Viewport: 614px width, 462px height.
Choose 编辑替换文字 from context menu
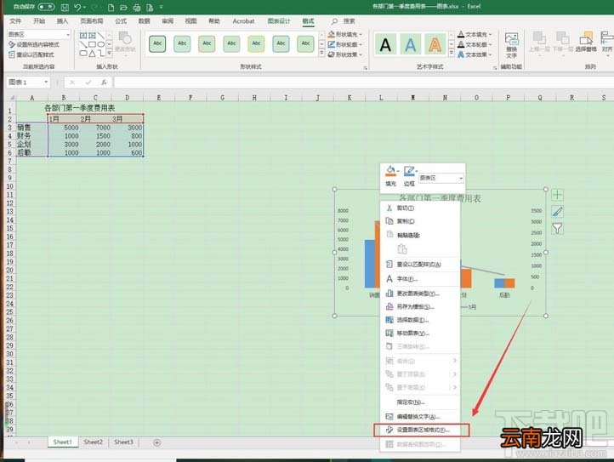[x=420, y=416]
